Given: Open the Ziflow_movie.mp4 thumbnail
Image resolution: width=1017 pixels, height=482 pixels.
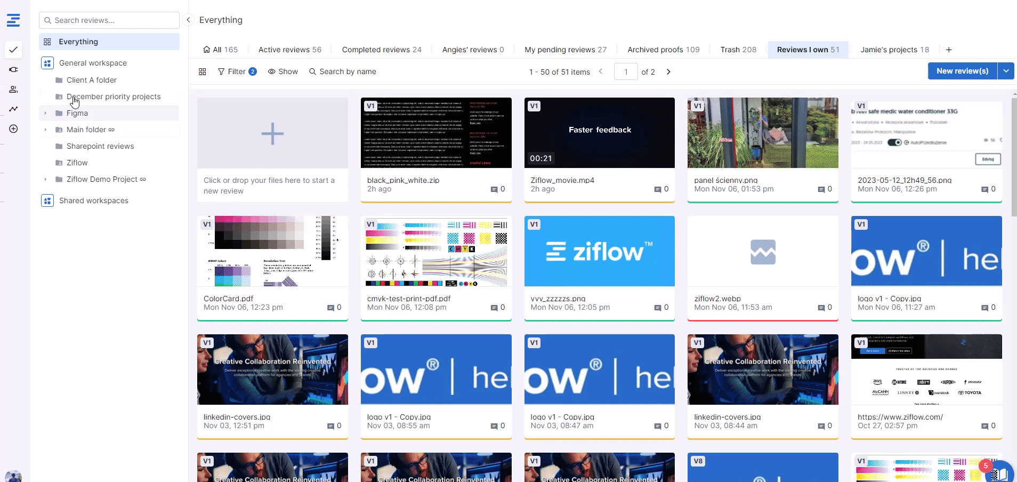Looking at the screenshot, I should (x=599, y=133).
